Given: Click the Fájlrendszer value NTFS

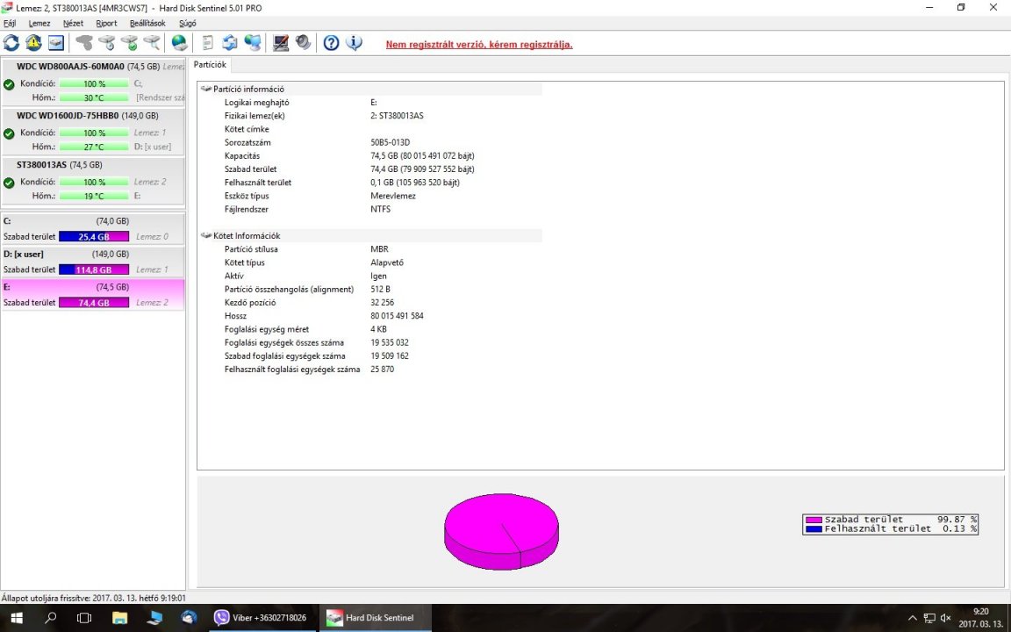Looking at the screenshot, I should click(x=380, y=210).
